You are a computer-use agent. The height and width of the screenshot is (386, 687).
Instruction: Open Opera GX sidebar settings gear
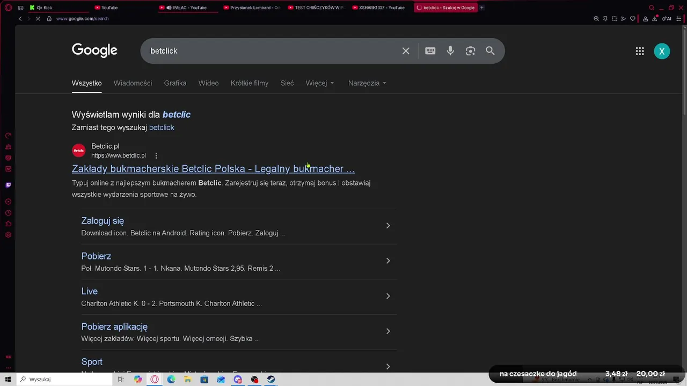point(8,235)
